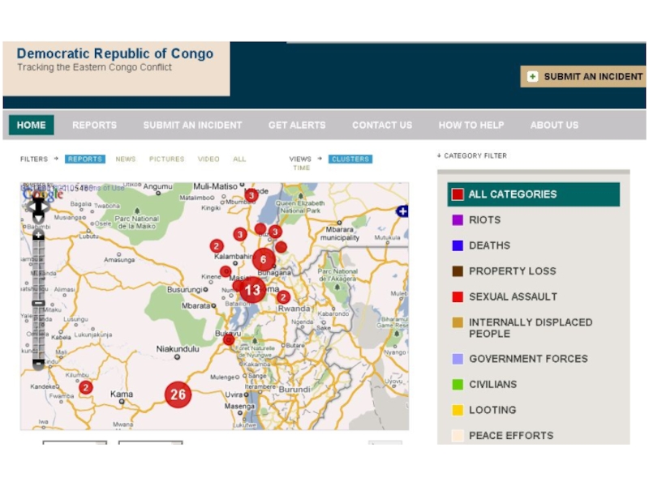Viewport: 649px width, 486px height.
Task: Switch view to Time
Action: point(301,168)
